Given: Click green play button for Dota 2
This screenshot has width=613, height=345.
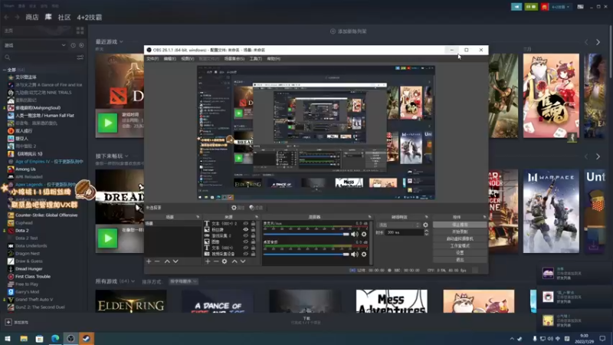Looking at the screenshot, I should point(107,123).
